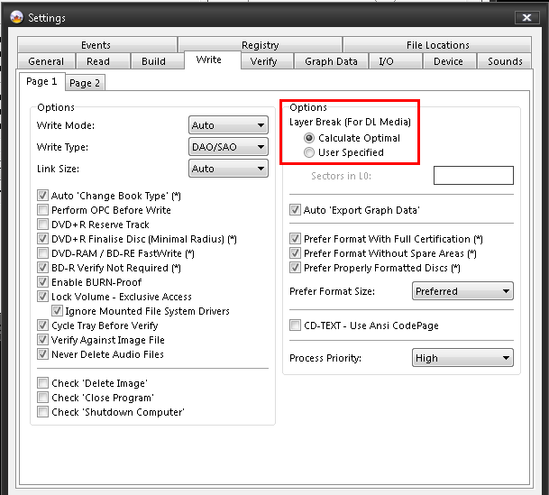
Task: Uncheck Auto 'Export Graph Data'
Action: click(x=296, y=210)
